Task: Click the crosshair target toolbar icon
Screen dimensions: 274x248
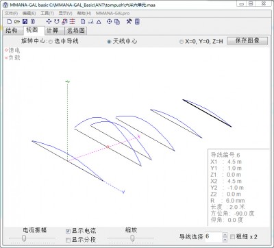Action: pos(109,22)
